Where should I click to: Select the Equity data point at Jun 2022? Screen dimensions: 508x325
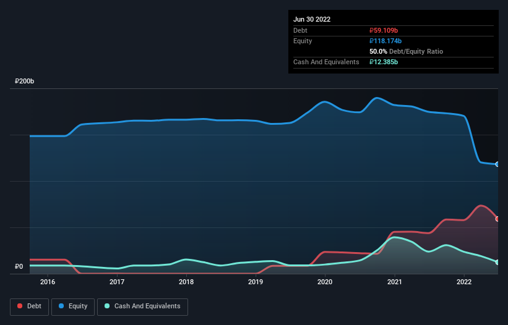pos(497,164)
